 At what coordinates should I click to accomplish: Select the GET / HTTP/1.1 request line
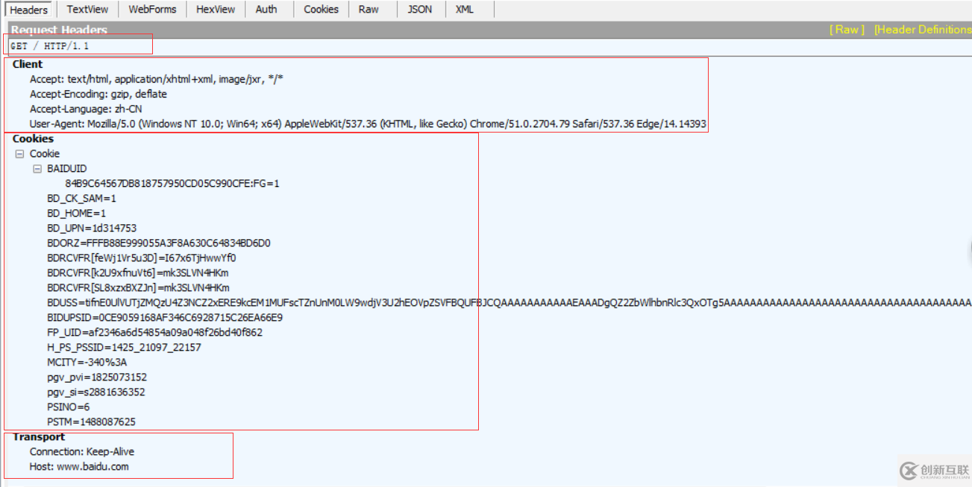pyautogui.click(x=51, y=46)
